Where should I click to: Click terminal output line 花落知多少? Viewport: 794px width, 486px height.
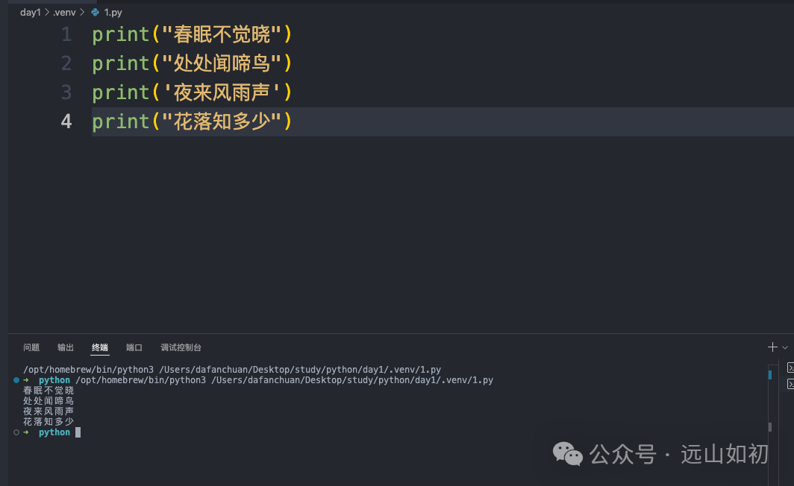pyautogui.click(x=49, y=422)
